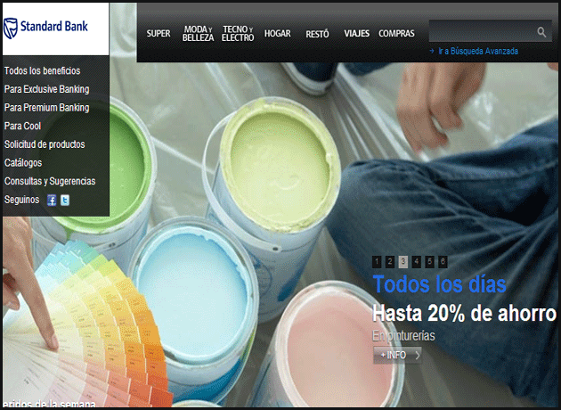Go to the COMPRAS section

pyautogui.click(x=397, y=34)
